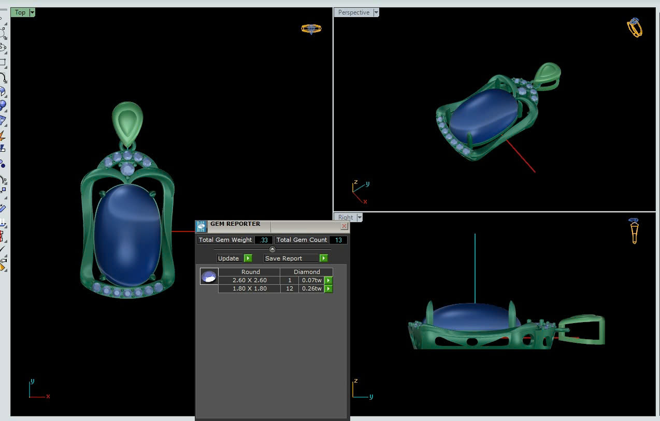Activate the Perspective viewport tab label
The image size is (660, 421).
(353, 12)
